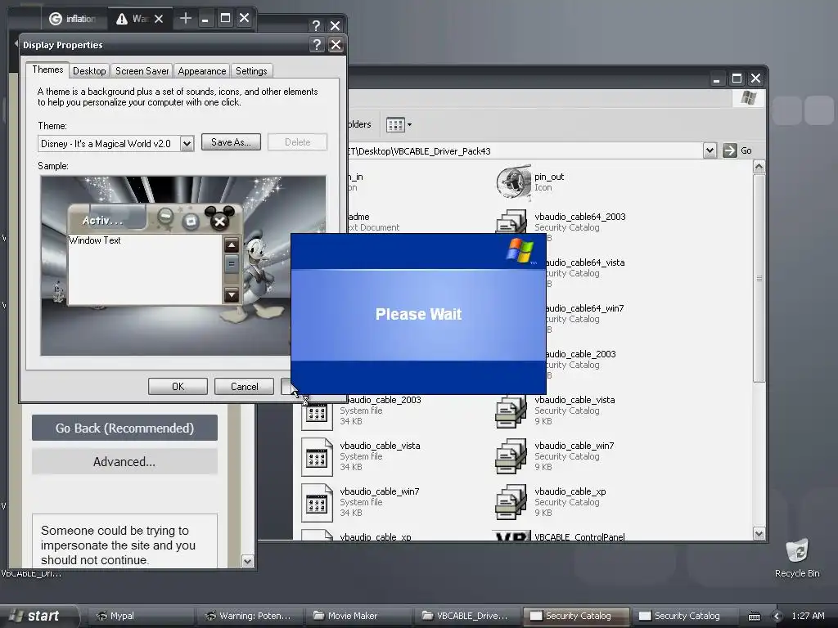Switch to Mypal taskbar button
Image resolution: width=838 pixels, height=628 pixels.
(139, 616)
